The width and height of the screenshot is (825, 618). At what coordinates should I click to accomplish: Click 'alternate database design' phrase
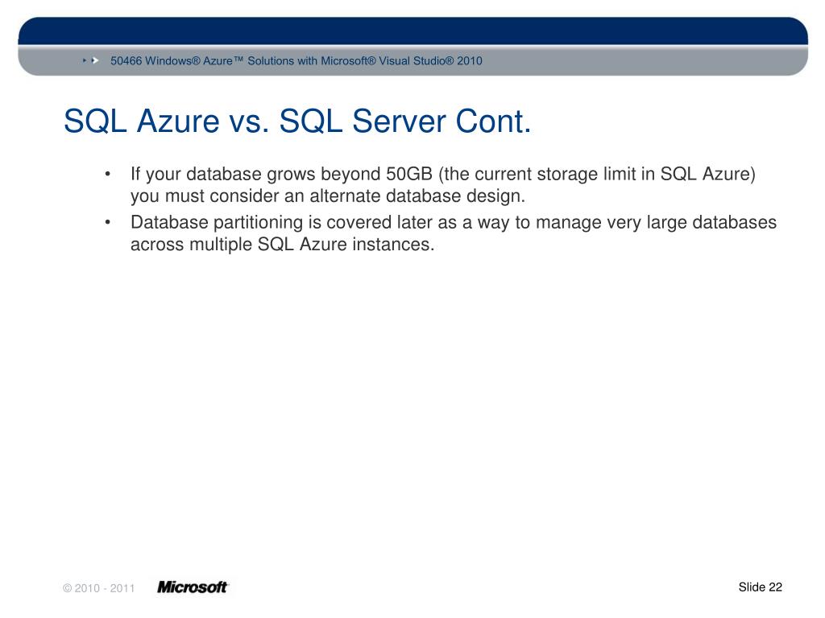tap(417, 196)
